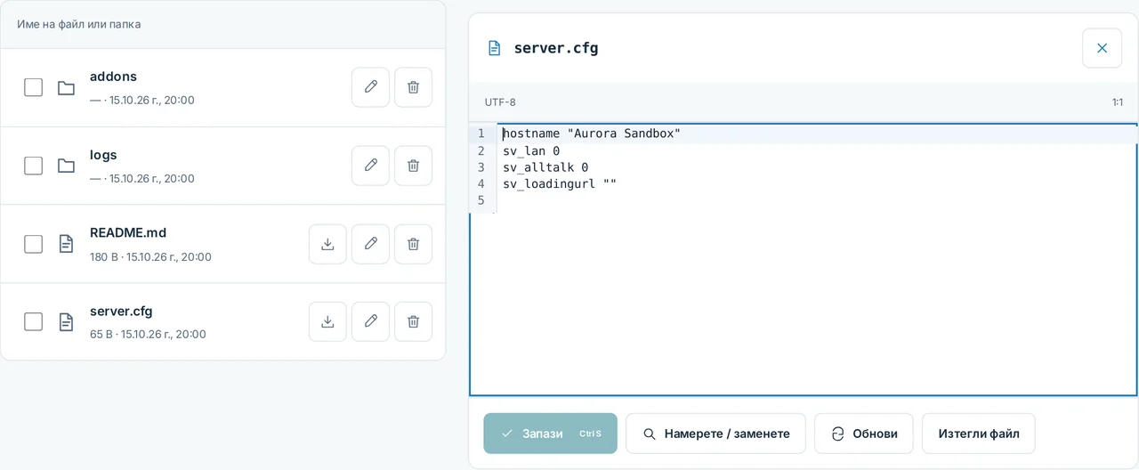The height and width of the screenshot is (470, 1139).
Task: Edit server.cfg using pencil icon
Action: [370, 321]
